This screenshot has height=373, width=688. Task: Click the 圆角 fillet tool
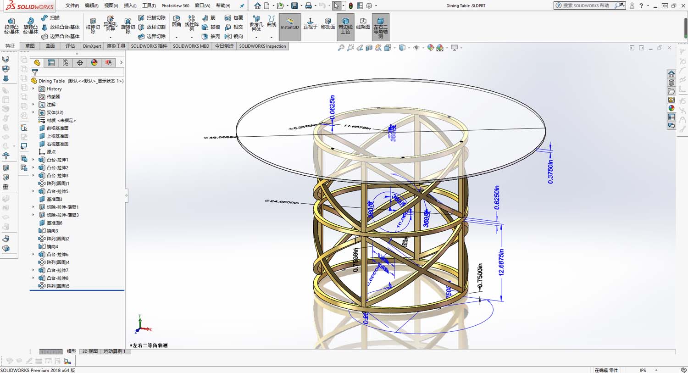[177, 21]
